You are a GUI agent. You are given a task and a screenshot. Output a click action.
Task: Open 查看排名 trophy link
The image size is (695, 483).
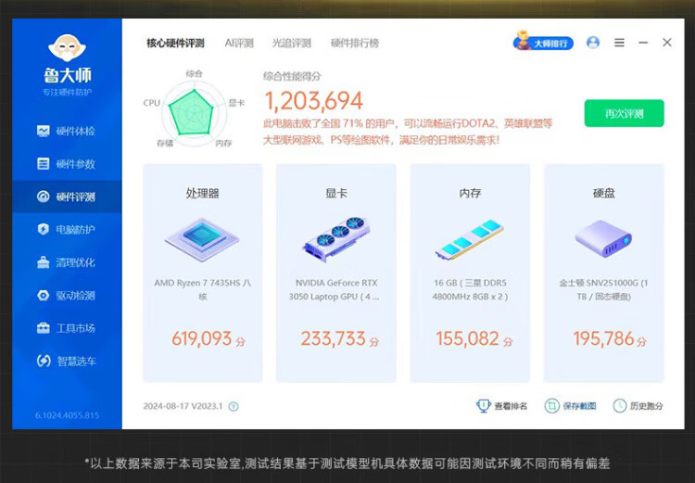tap(502, 406)
